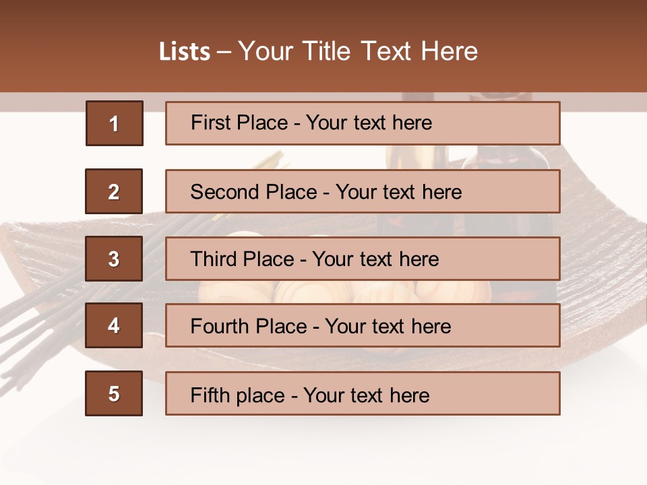Select the number 5 box
Image resolution: width=647 pixels, height=485 pixels.
pyautogui.click(x=114, y=393)
